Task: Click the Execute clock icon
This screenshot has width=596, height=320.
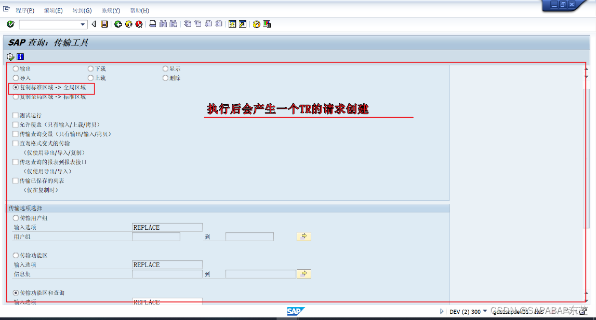Action: pos(10,57)
